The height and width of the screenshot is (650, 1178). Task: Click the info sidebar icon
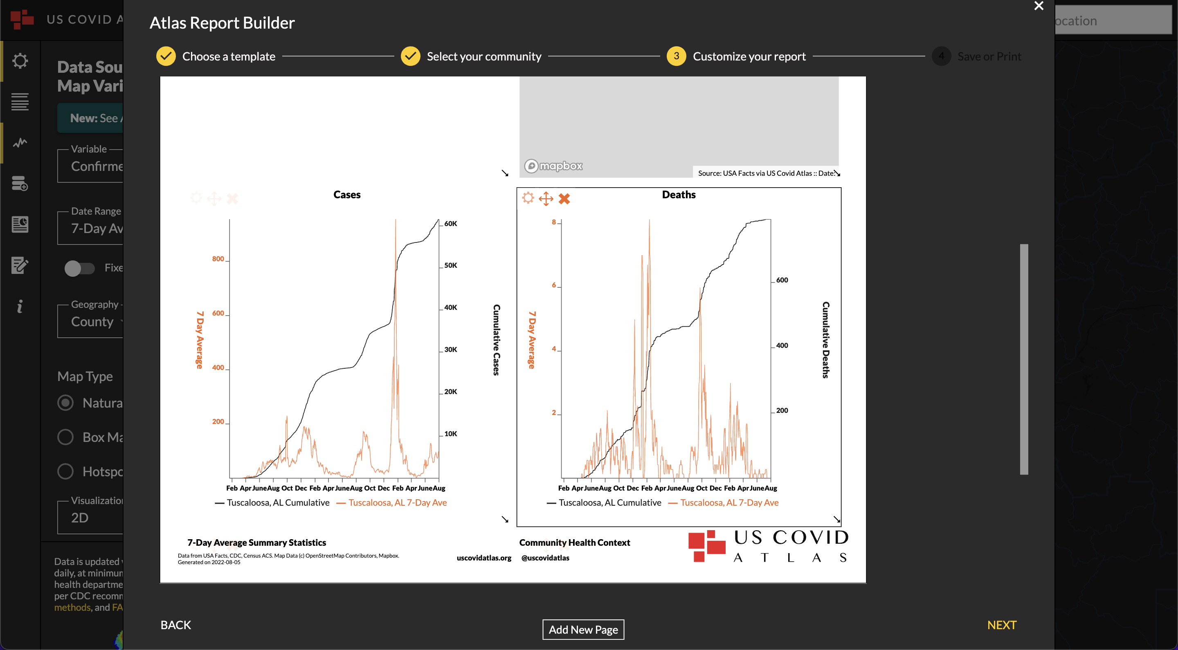point(20,306)
